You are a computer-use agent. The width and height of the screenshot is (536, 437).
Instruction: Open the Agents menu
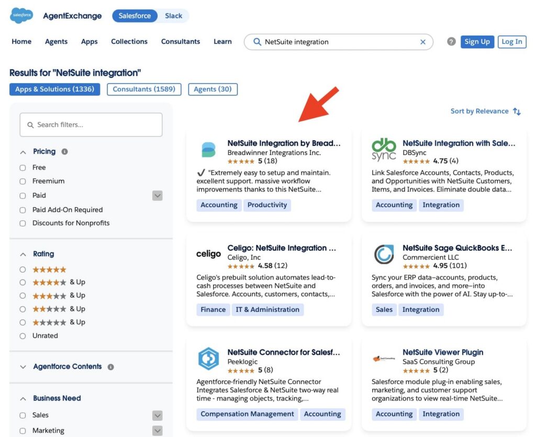(x=56, y=41)
